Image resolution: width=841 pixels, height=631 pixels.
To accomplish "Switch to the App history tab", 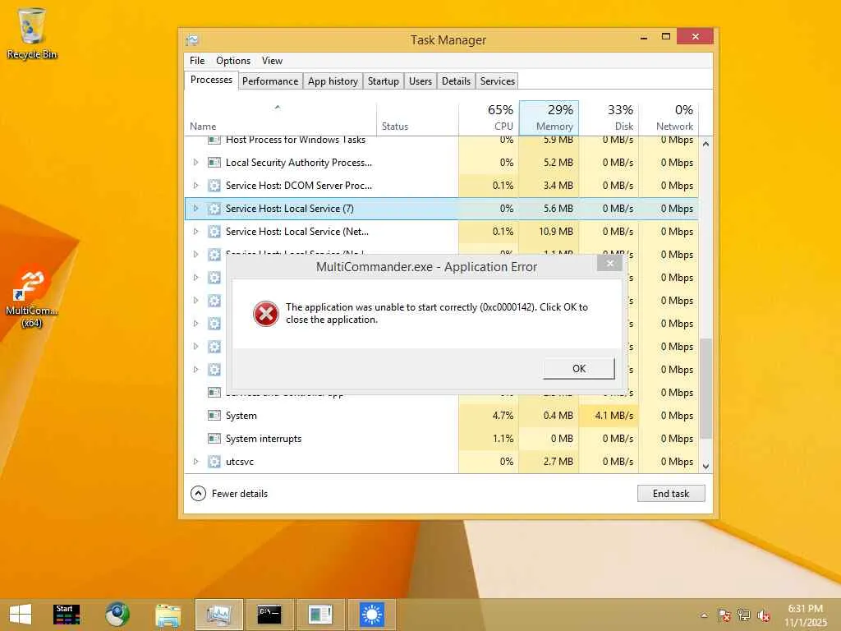I will pyautogui.click(x=333, y=81).
